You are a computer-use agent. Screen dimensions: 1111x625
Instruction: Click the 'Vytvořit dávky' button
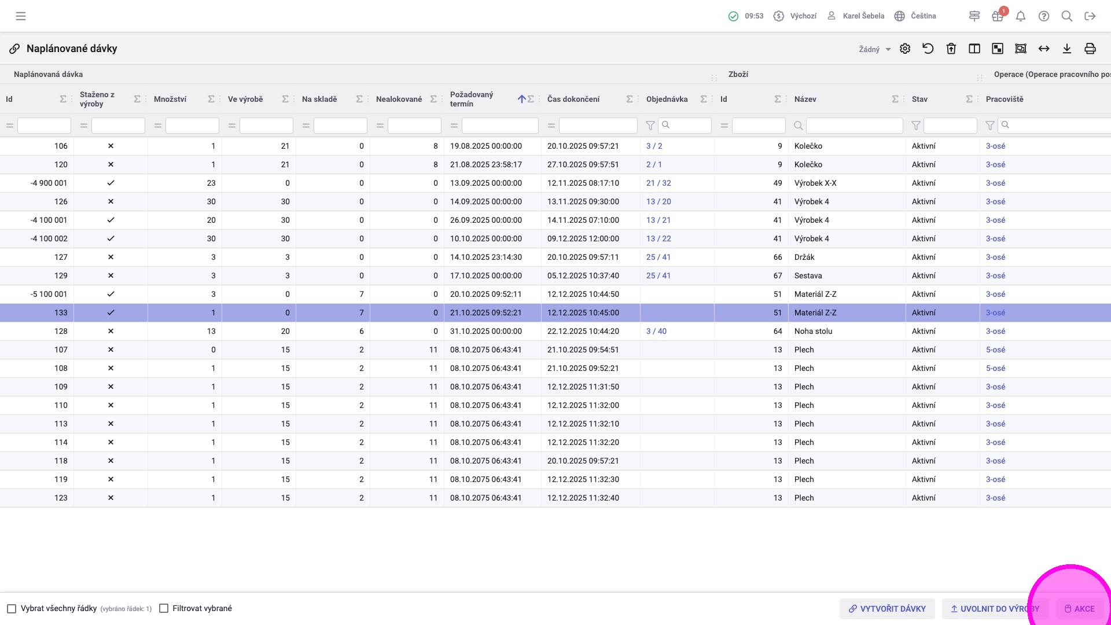[887, 609]
